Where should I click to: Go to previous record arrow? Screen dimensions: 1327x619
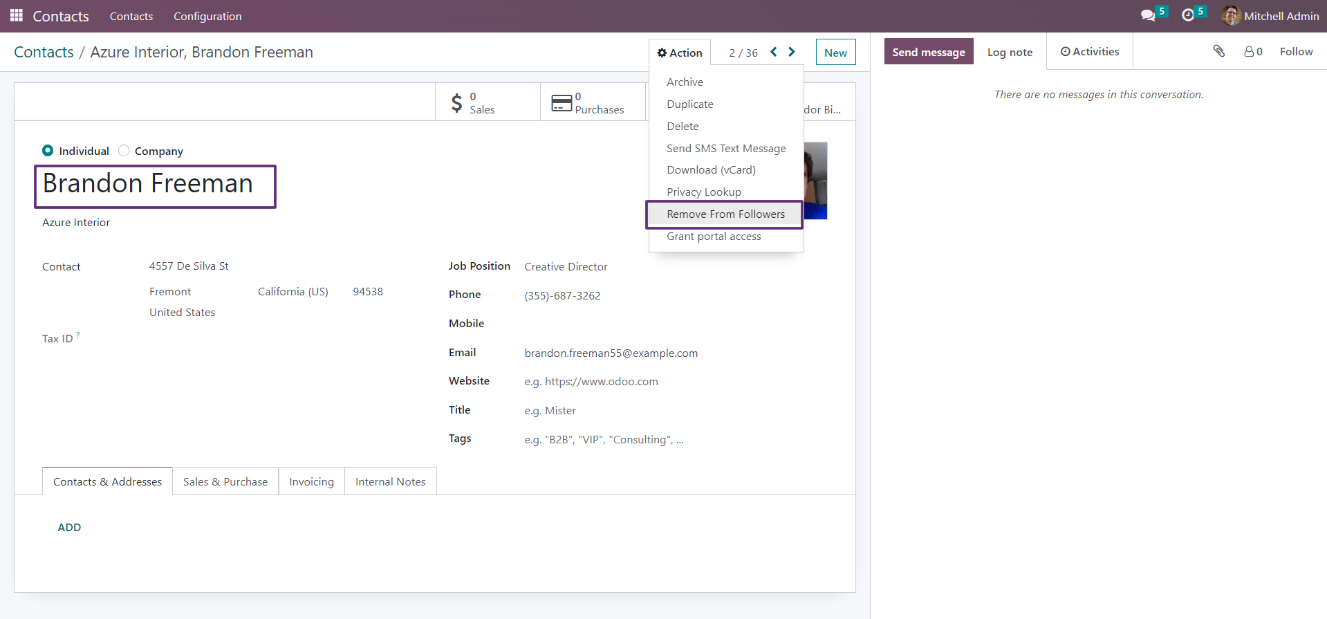tap(774, 52)
